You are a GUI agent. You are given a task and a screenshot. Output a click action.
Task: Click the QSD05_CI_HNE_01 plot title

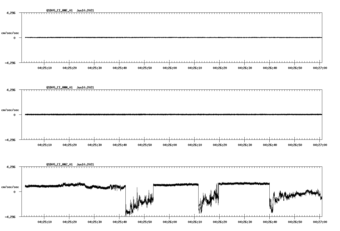click(x=70, y=10)
